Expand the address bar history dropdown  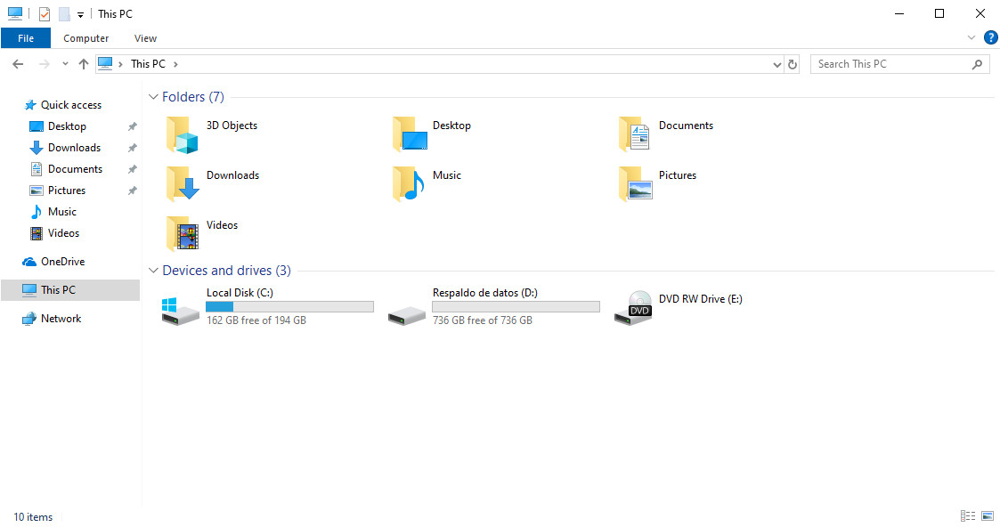pyautogui.click(x=776, y=64)
